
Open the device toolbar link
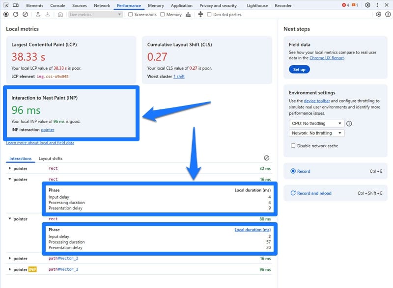(317, 101)
